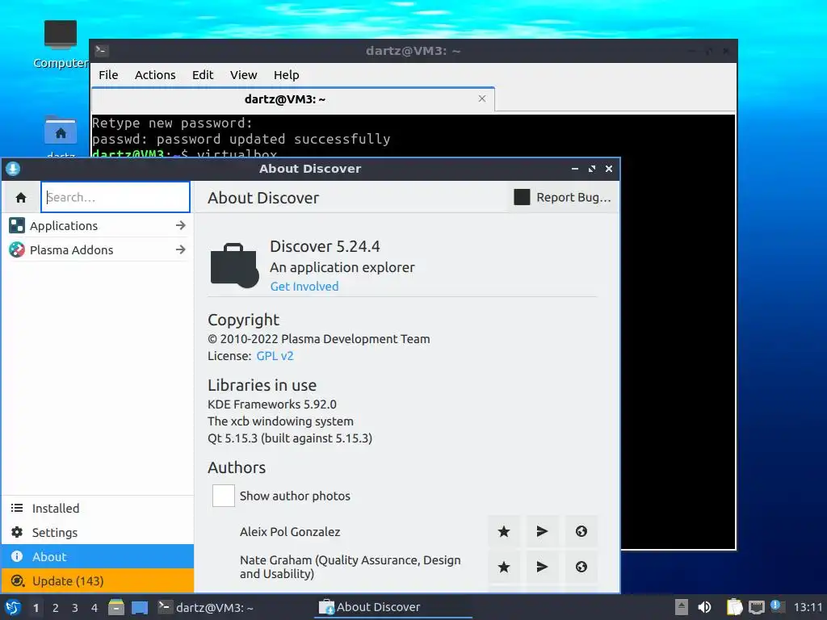Enable Show author photos checkbox
This screenshot has width=827, height=620.
point(224,496)
